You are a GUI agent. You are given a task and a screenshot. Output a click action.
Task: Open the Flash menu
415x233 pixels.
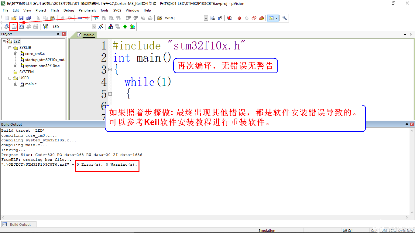tap(55, 10)
